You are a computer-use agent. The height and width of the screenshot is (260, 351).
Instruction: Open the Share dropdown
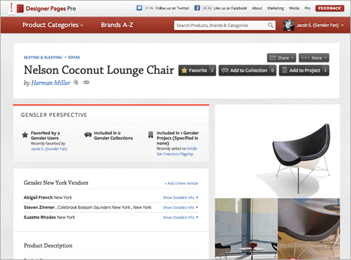282,58
